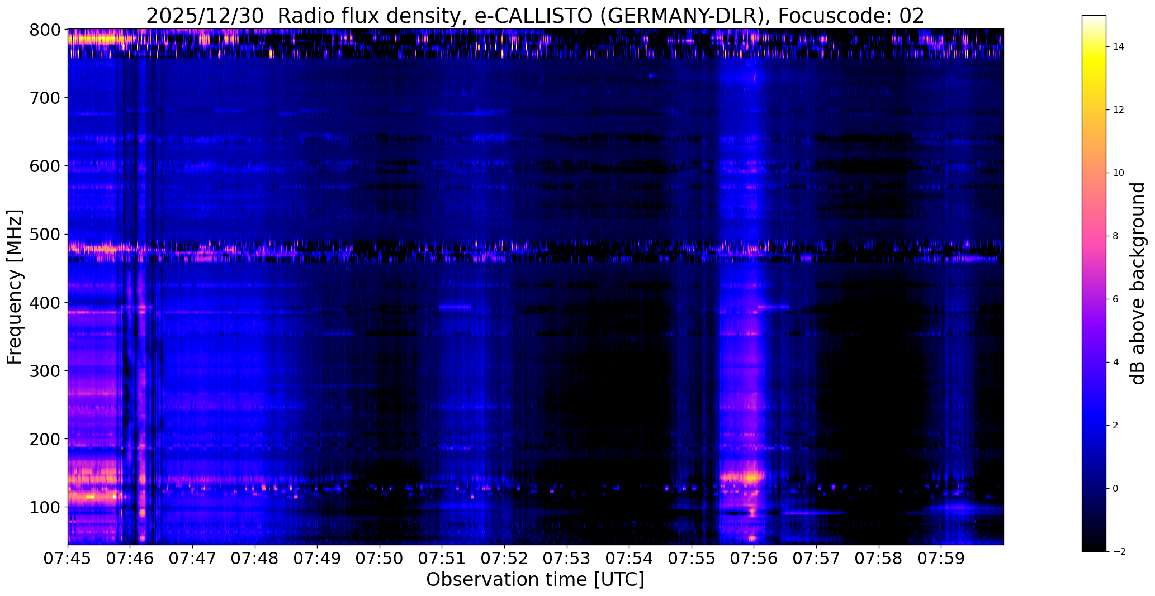Viewport: 1155px width, 596px height.
Task: Click the 'Observation time [UTC]' x-axis label
Action: click(x=535, y=579)
